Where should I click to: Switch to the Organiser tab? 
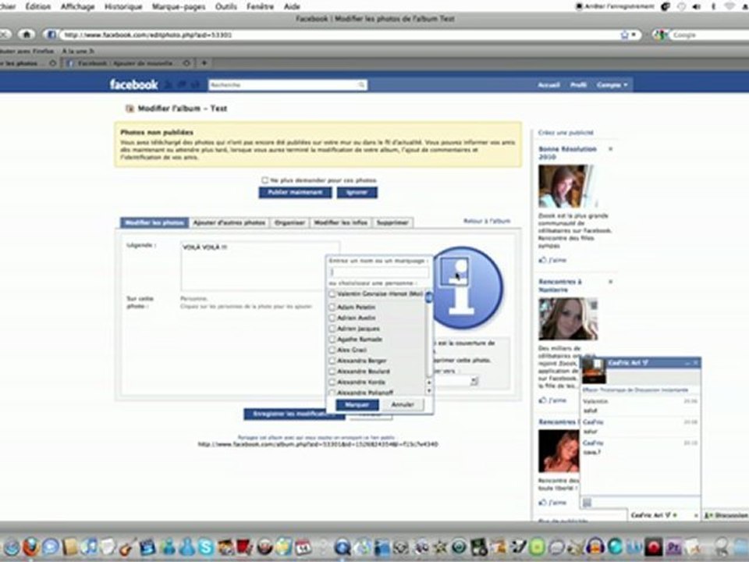coord(289,222)
